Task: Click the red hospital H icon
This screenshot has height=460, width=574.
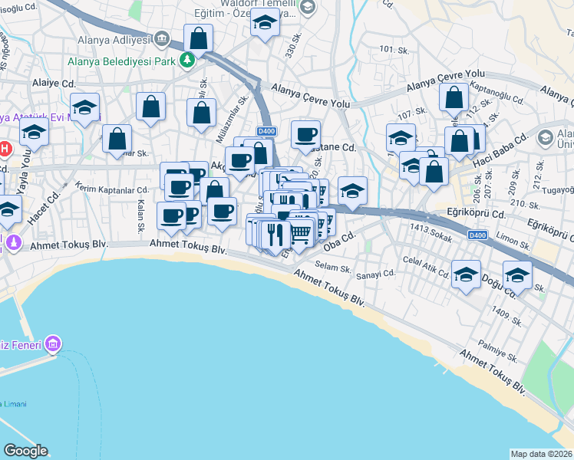Action: click(5, 149)
